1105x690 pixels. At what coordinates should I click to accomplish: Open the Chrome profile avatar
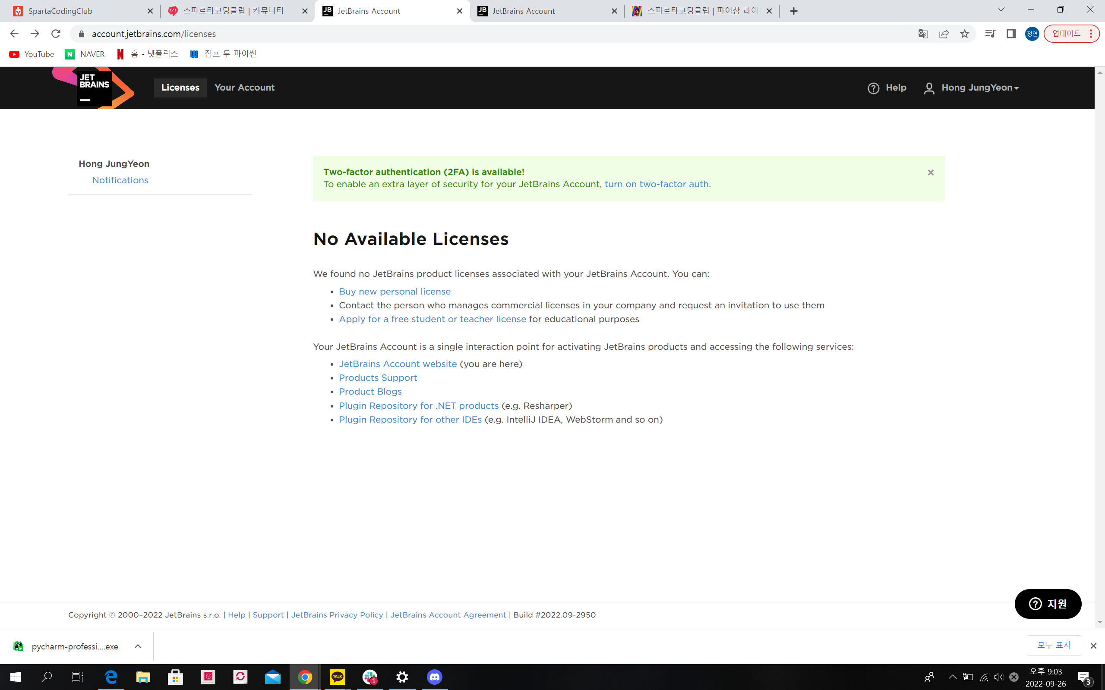coord(1032,34)
